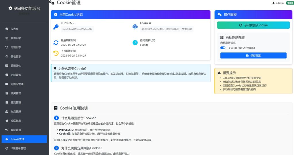Viewport: 294px width, 155px height.
Task: Open 兑换码管理 menu item
Action: click(17, 84)
